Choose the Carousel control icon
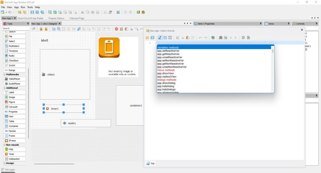 point(6,107)
